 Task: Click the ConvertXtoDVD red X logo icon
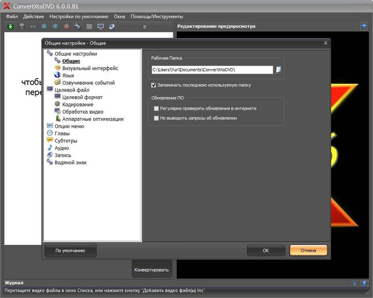(x=7, y=6)
